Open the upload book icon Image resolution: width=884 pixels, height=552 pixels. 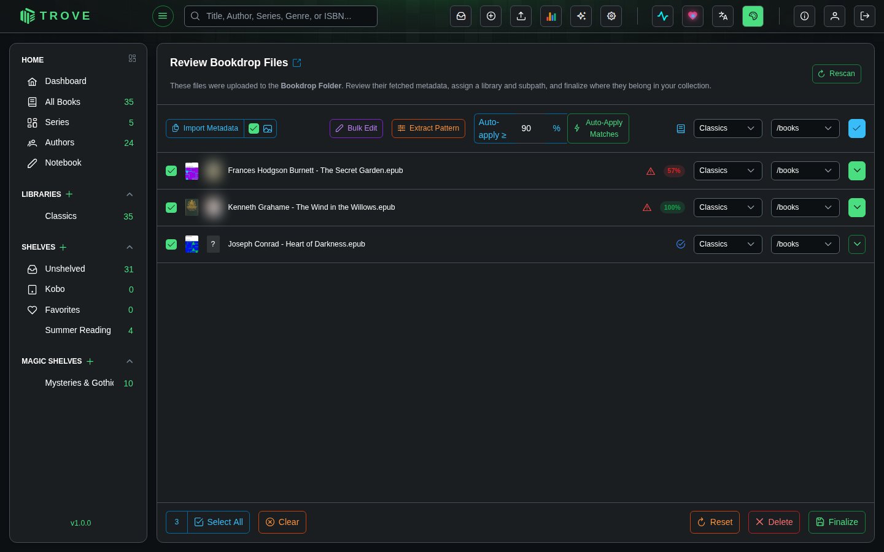pos(521,17)
